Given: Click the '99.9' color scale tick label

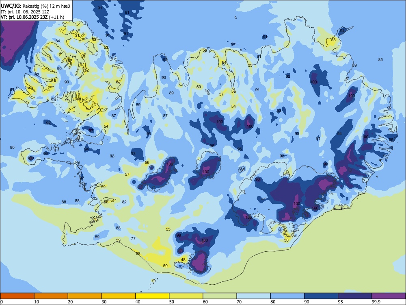Looking at the screenshot, I should (x=376, y=302).
